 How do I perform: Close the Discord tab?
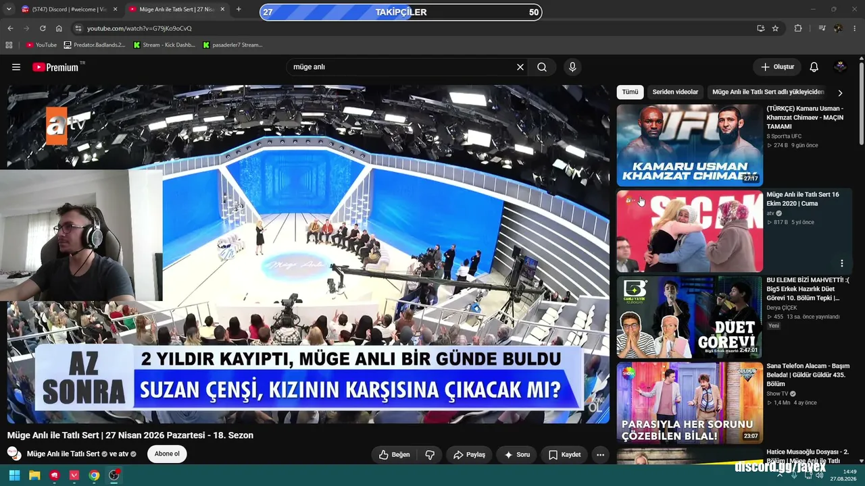(115, 9)
